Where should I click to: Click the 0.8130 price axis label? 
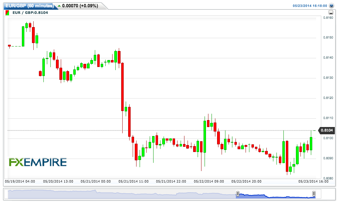click(x=328, y=78)
